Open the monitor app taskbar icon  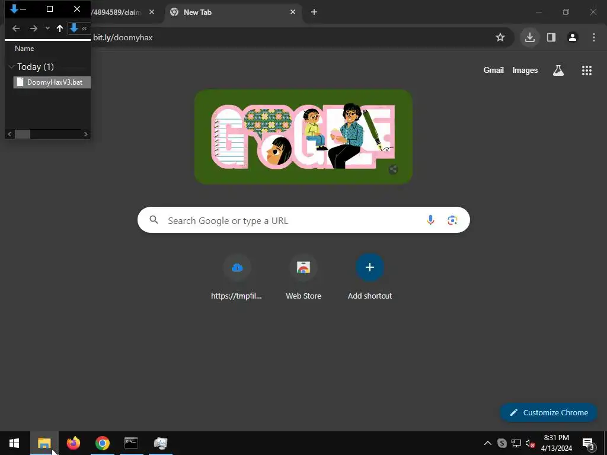pos(160,443)
